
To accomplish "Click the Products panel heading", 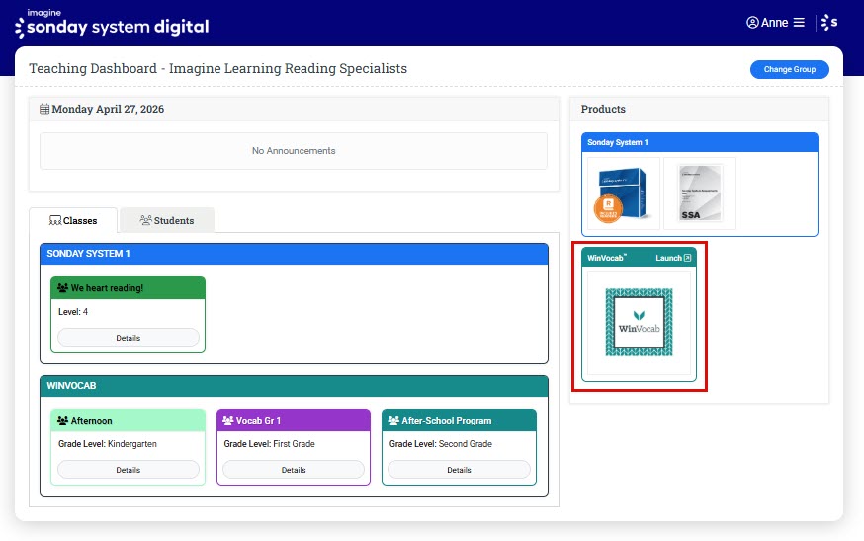I will click(603, 109).
